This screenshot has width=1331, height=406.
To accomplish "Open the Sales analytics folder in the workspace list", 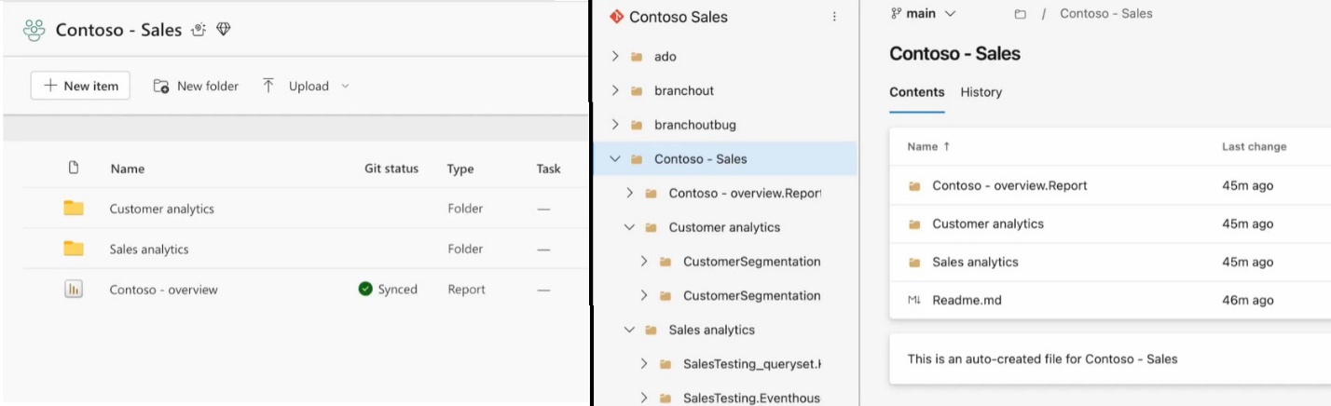I will pyautogui.click(x=149, y=249).
